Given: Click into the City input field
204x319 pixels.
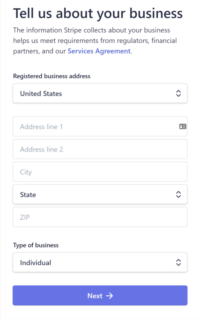Looking at the screenshot, I should (x=100, y=172).
